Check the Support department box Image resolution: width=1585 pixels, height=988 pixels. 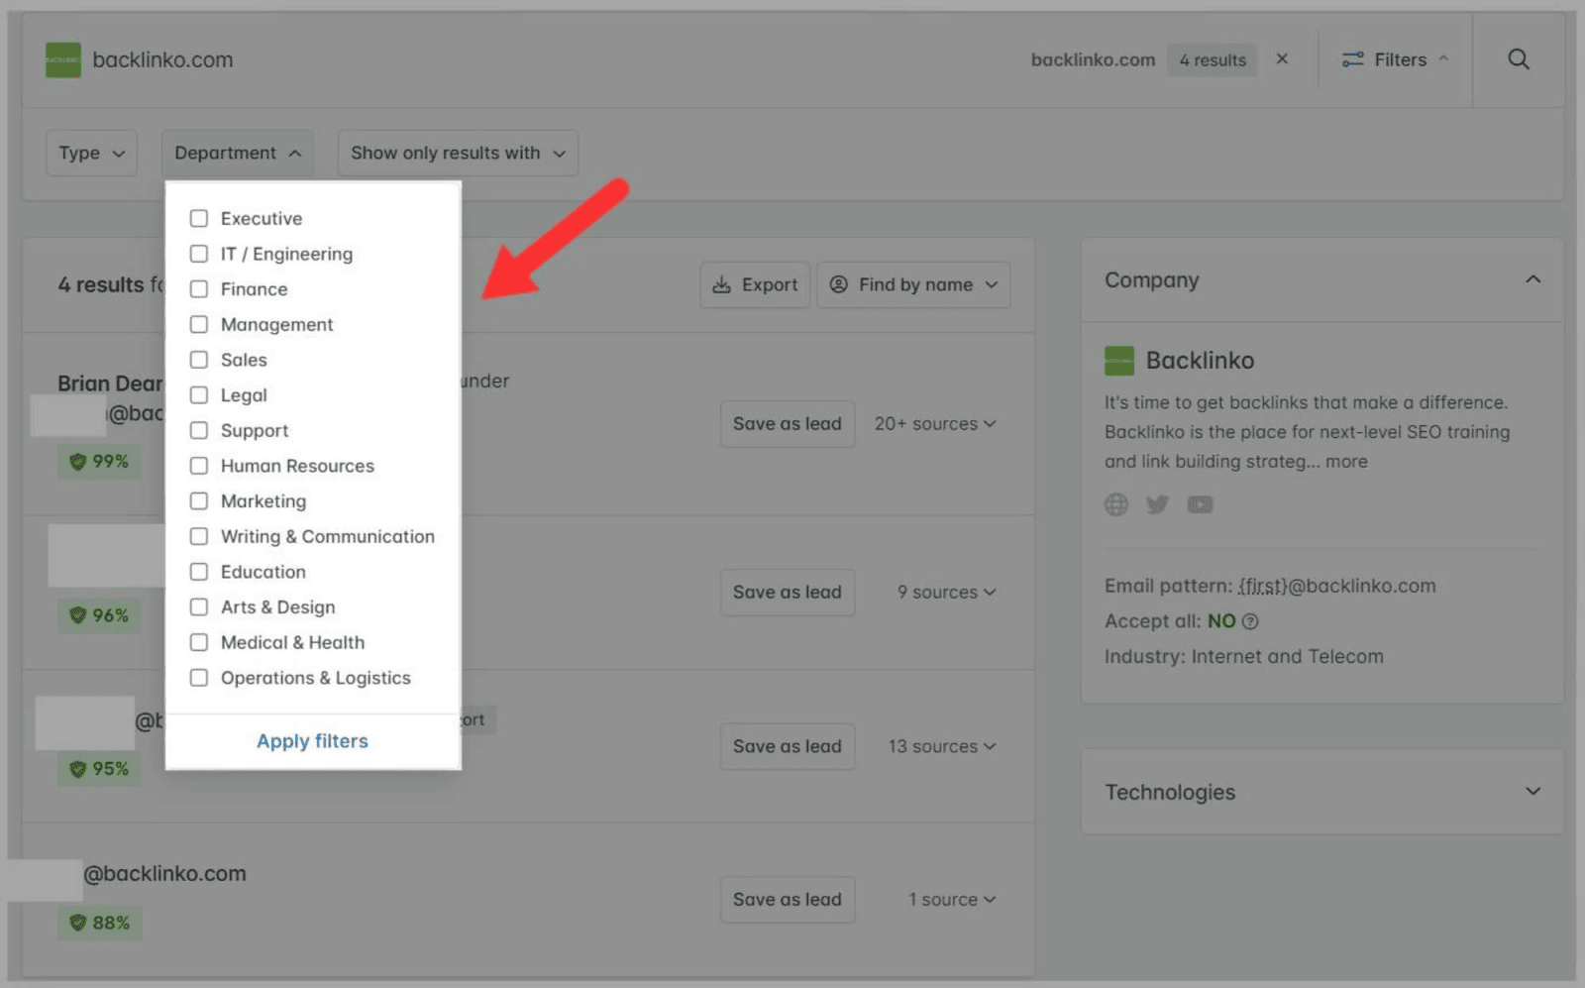pyautogui.click(x=199, y=430)
